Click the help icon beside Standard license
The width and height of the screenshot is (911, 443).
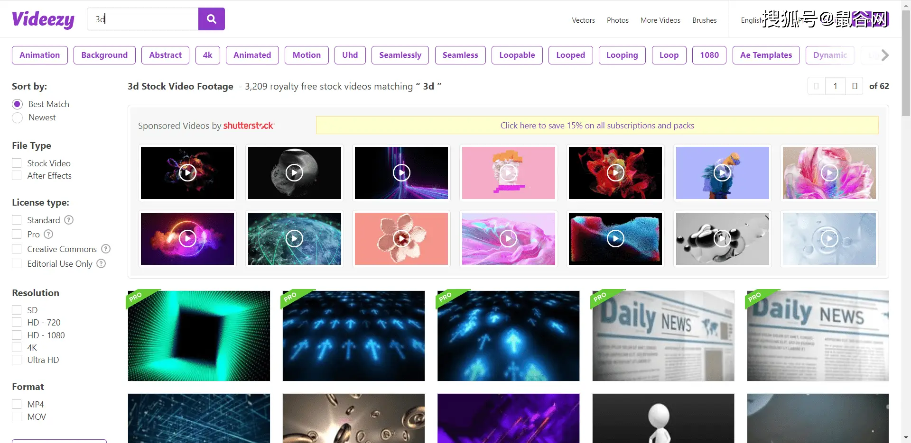pos(69,220)
